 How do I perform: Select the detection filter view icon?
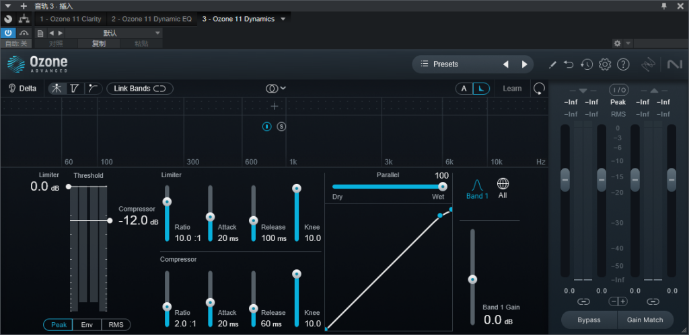click(x=75, y=89)
